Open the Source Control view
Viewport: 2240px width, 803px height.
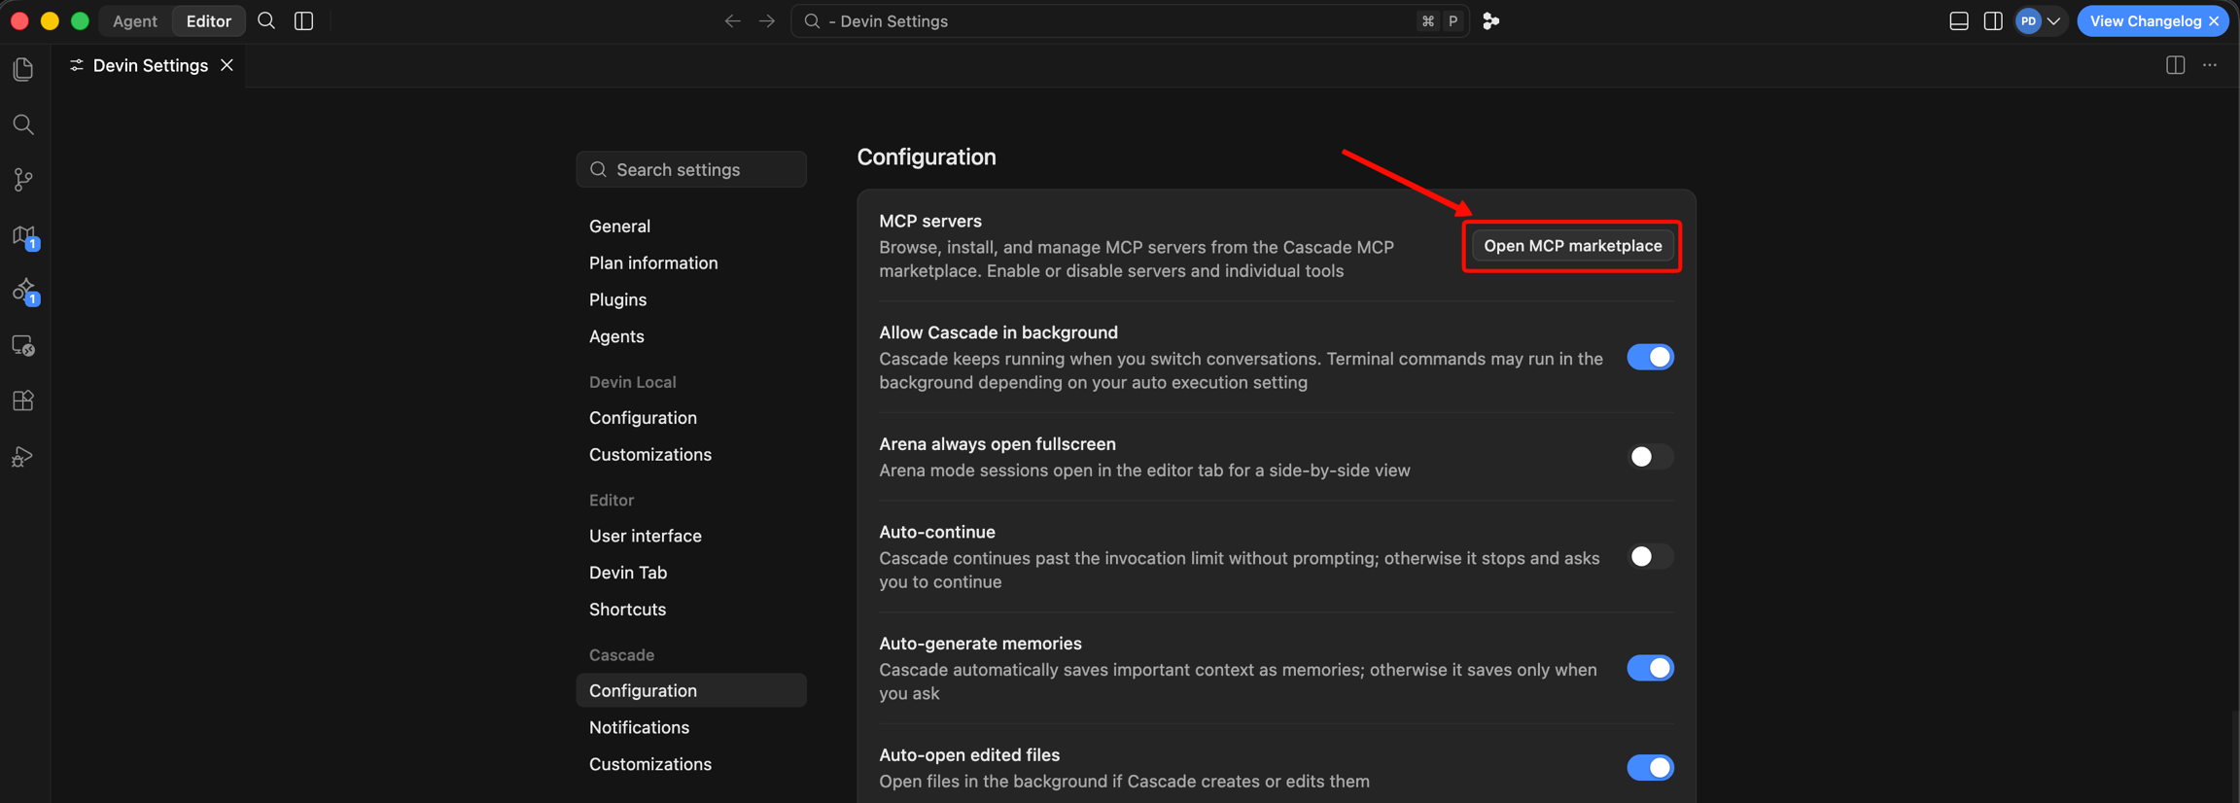pyautogui.click(x=23, y=180)
